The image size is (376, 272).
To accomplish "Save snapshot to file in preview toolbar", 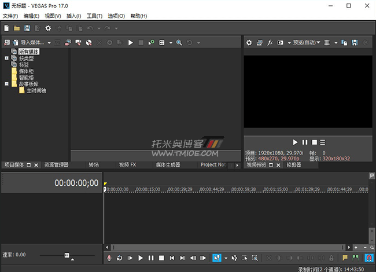I will pyautogui.click(x=355, y=43).
